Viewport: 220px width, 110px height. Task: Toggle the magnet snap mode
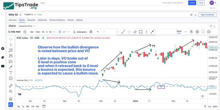tap(11, 99)
